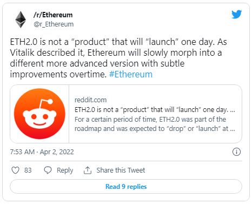Open the @r_Ethereum handle
The height and width of the screenshot is (204, 252).
pos(54,24)
